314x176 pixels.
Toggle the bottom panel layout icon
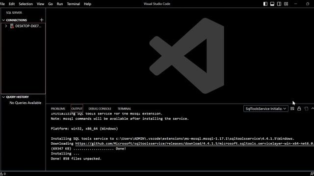point(272,4)
